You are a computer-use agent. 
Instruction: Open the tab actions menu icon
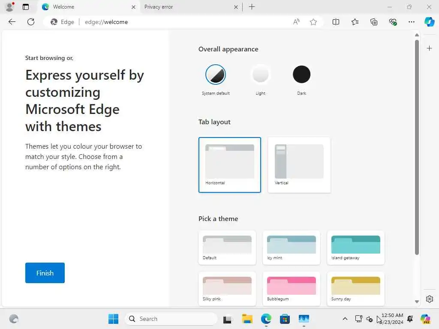click(x=25, y=7)
